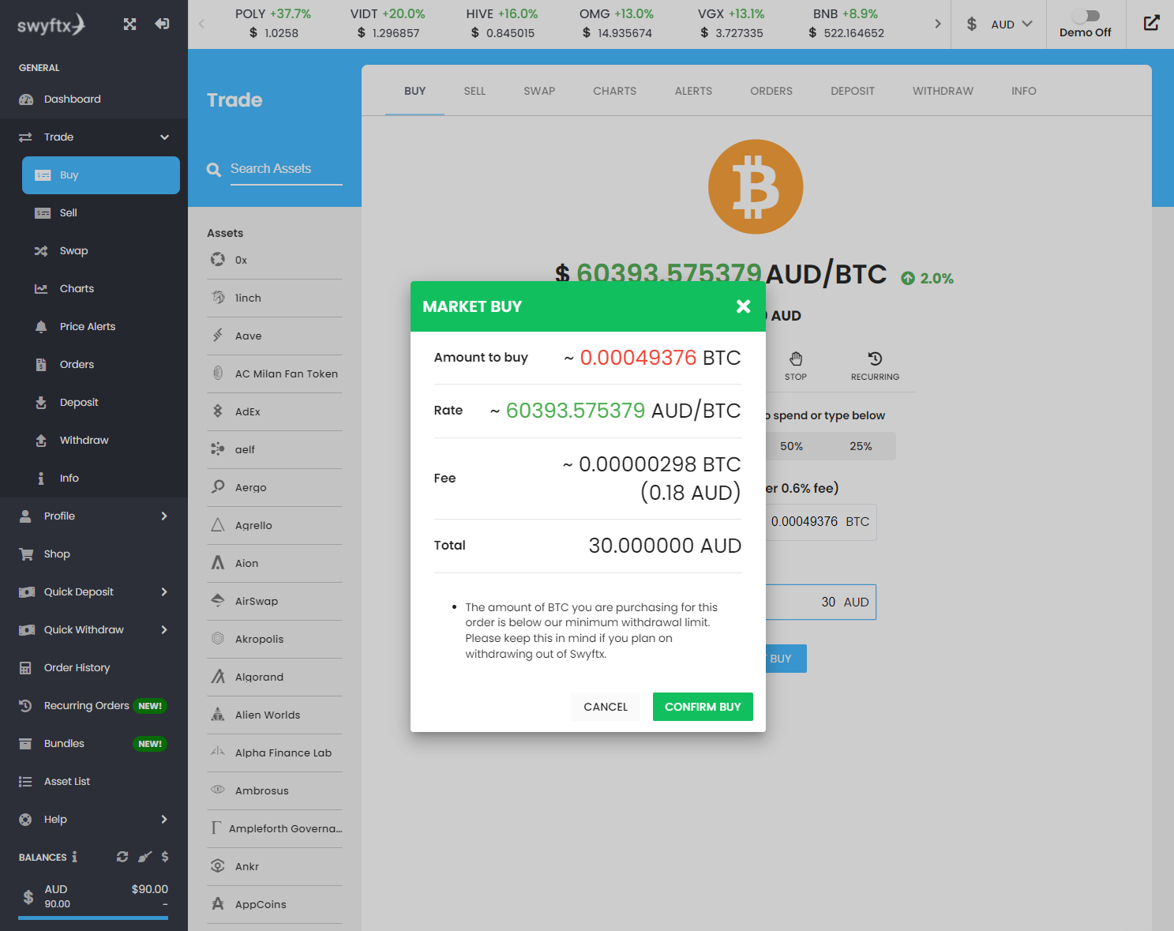Click the AUD balance row amount $90.00
The width and height of the screenshot is (1174, 931).
coord(150,889)
